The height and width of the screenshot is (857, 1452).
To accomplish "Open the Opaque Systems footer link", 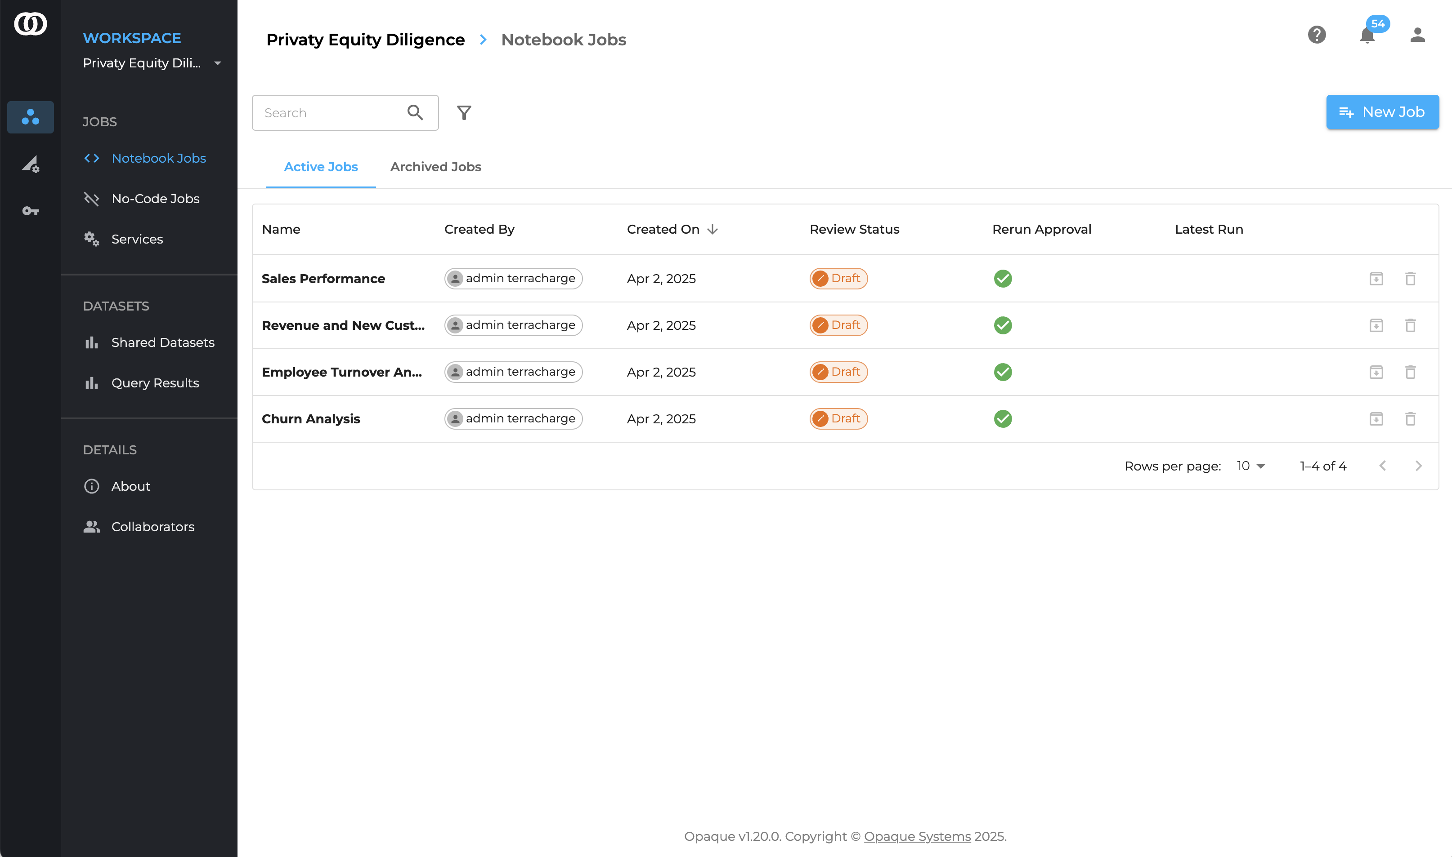I will point(917,836).
